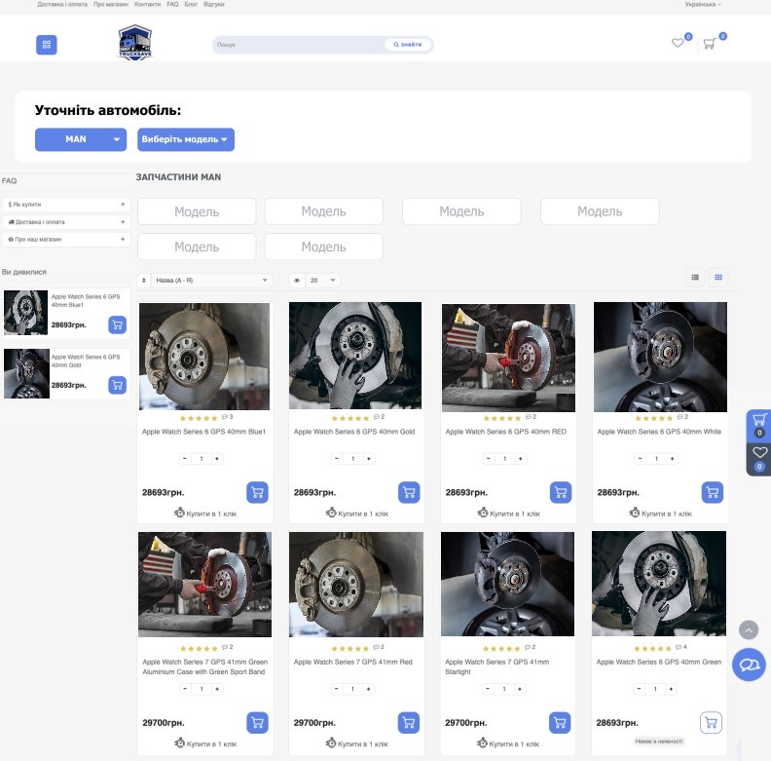Image resolution: width=771 pixels, height=761 pixels.
Task: Add Apple Watch Series 6 Gold to cart
Action: coord(409,492)
